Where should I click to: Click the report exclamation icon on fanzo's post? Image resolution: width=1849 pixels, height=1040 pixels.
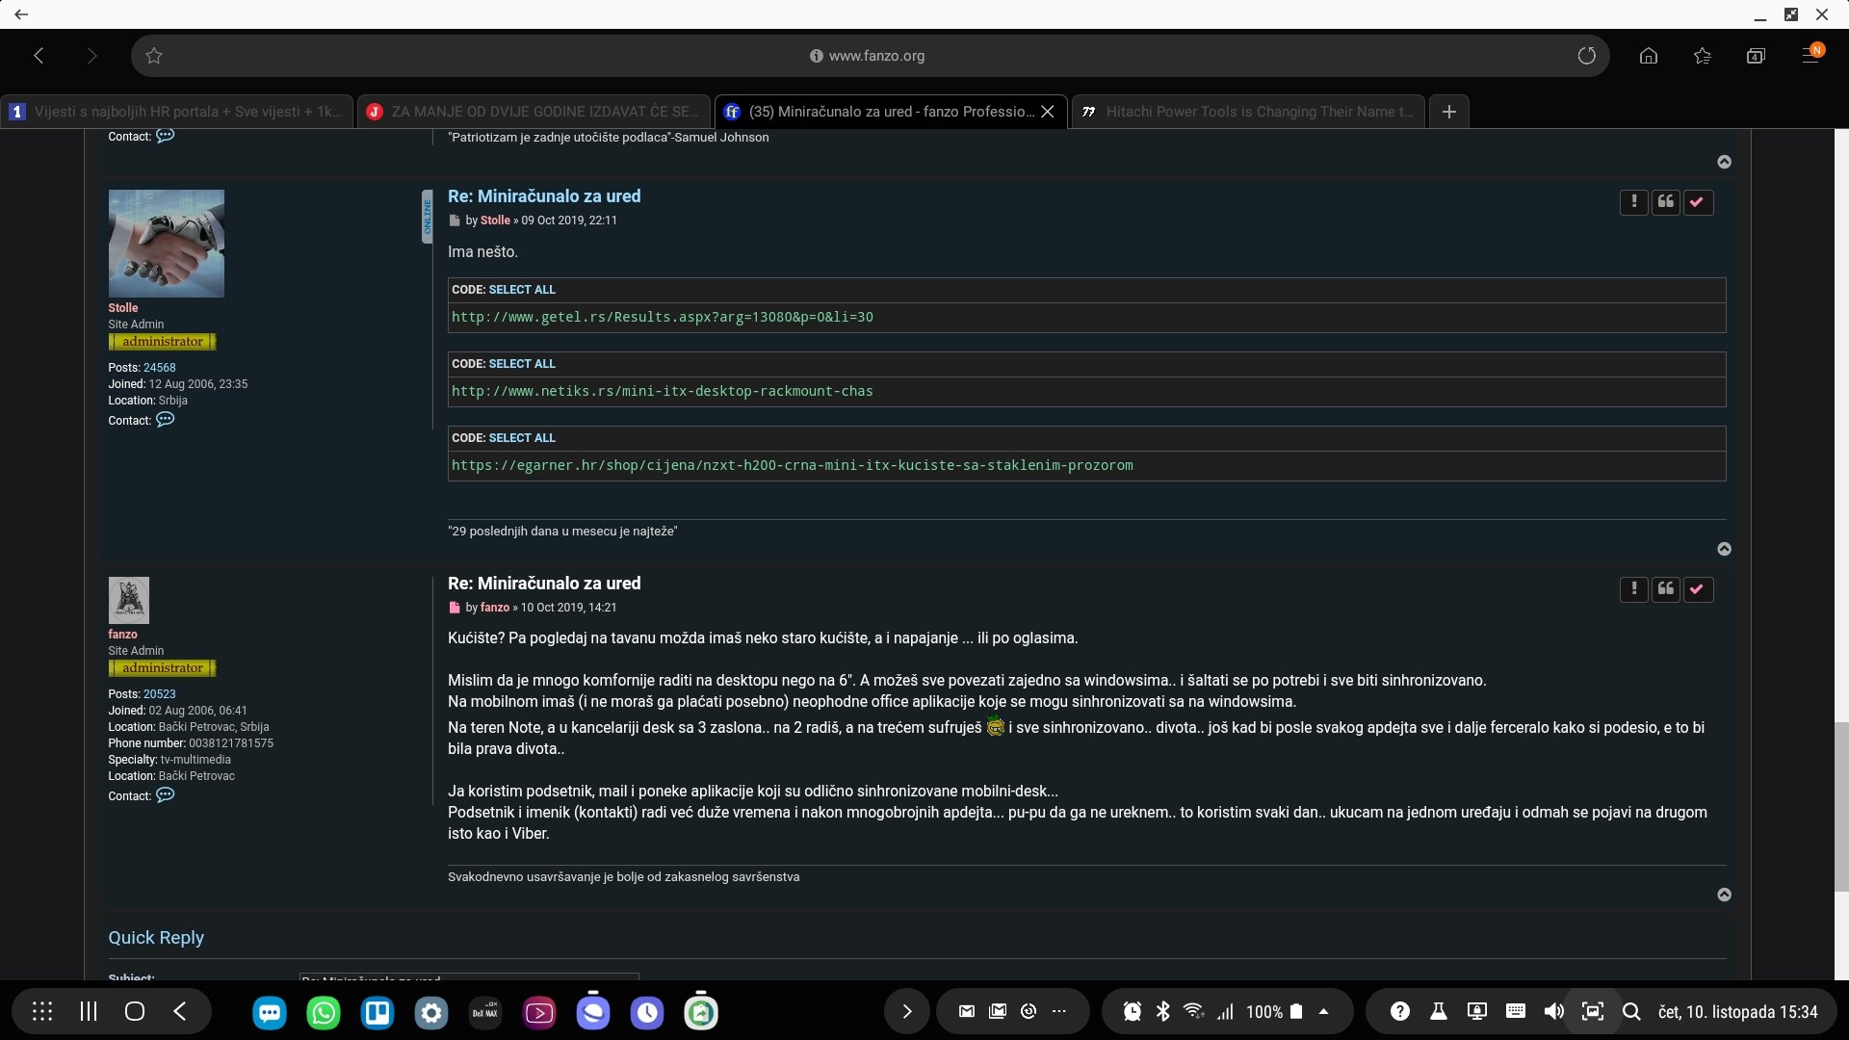(x=1633, y=589)
